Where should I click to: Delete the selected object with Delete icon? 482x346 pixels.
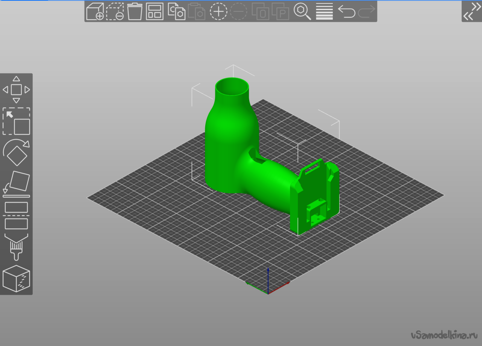click(115, 12)
